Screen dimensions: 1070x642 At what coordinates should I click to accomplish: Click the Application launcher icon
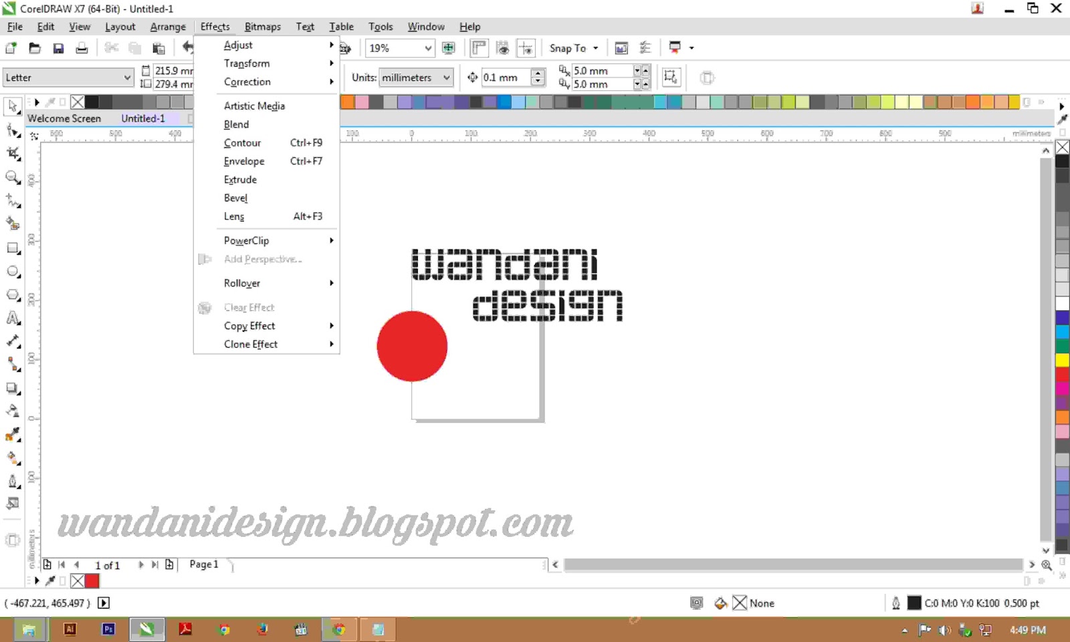coord(675,48)
